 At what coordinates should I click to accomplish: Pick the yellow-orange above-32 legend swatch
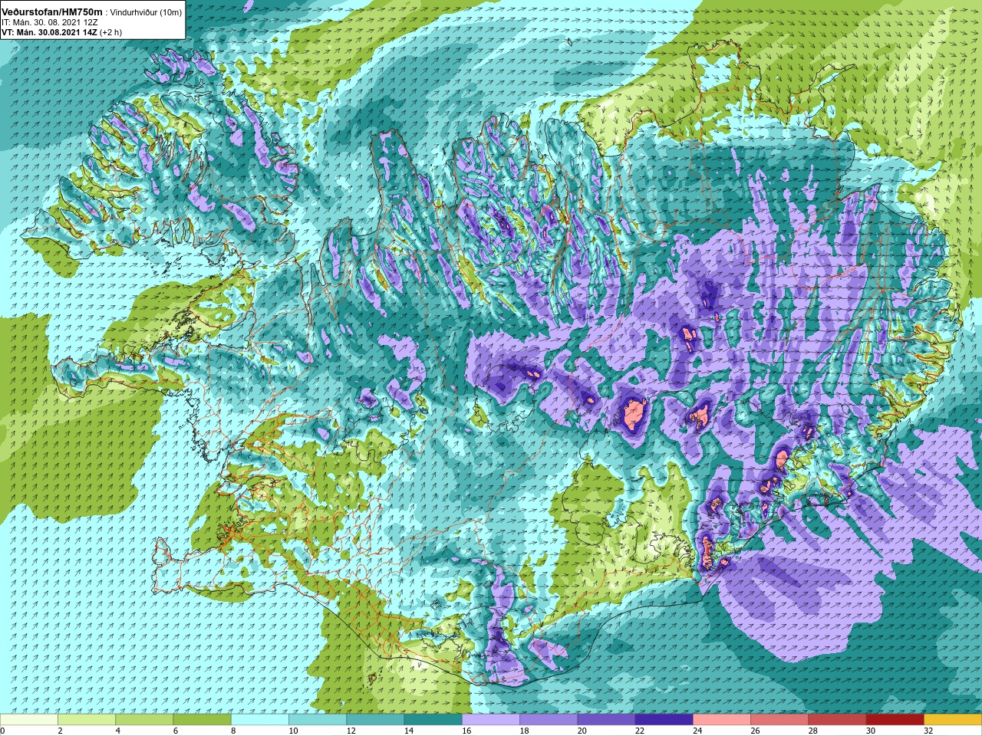point(953,720)
